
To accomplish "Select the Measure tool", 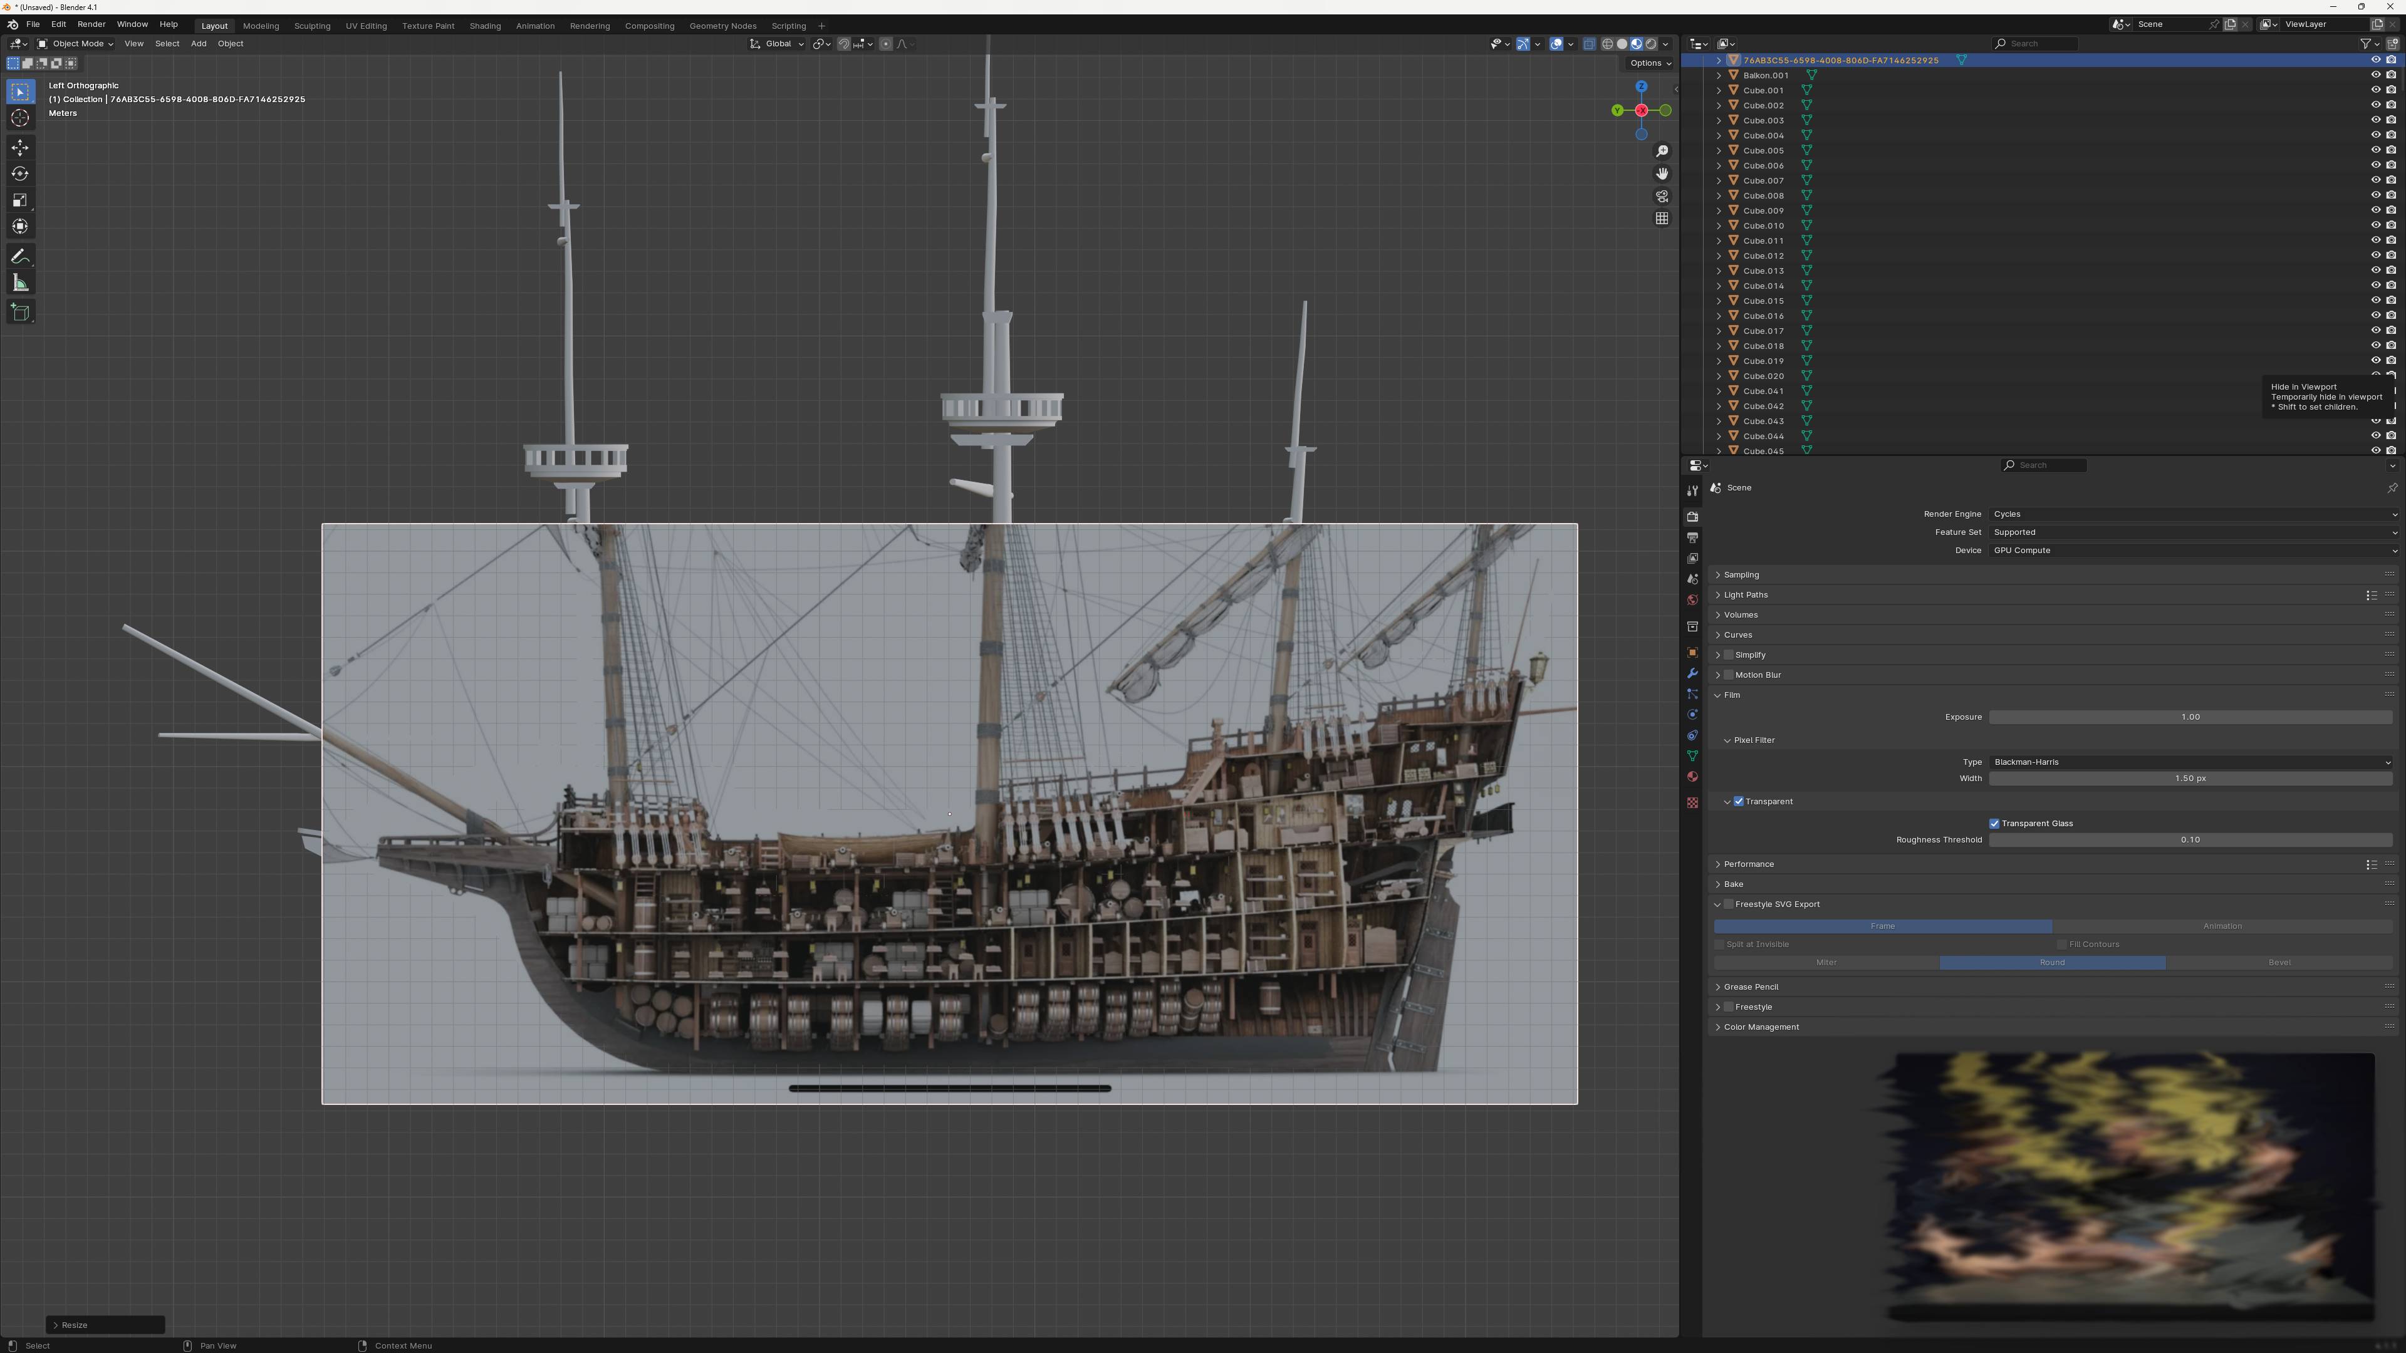I will tap(19, 282).
